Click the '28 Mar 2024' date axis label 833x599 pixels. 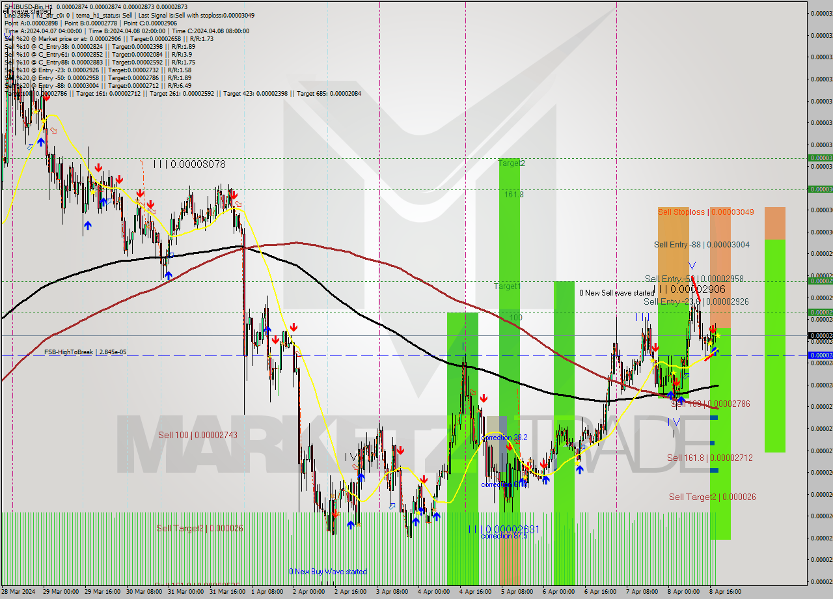click(x=18, y=592)
